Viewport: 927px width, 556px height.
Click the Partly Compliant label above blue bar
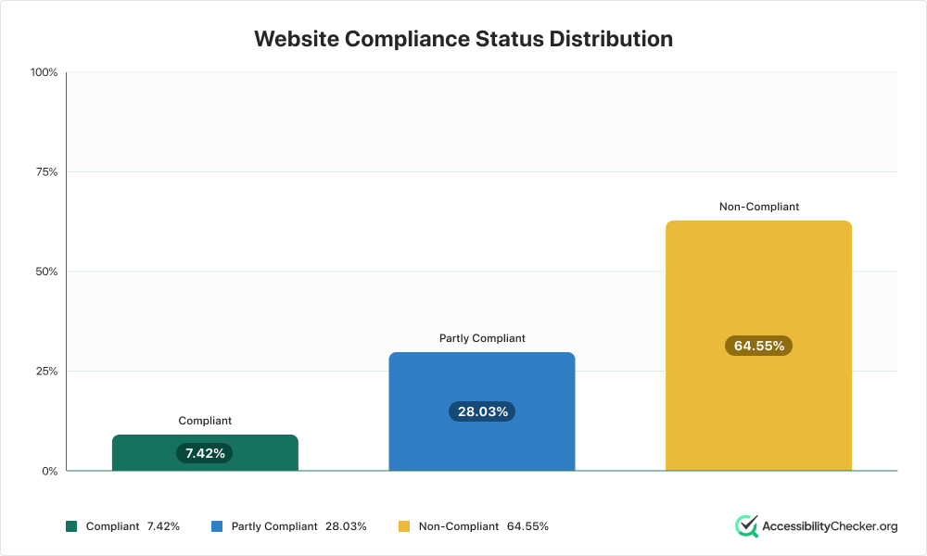(x=482, y=338)
